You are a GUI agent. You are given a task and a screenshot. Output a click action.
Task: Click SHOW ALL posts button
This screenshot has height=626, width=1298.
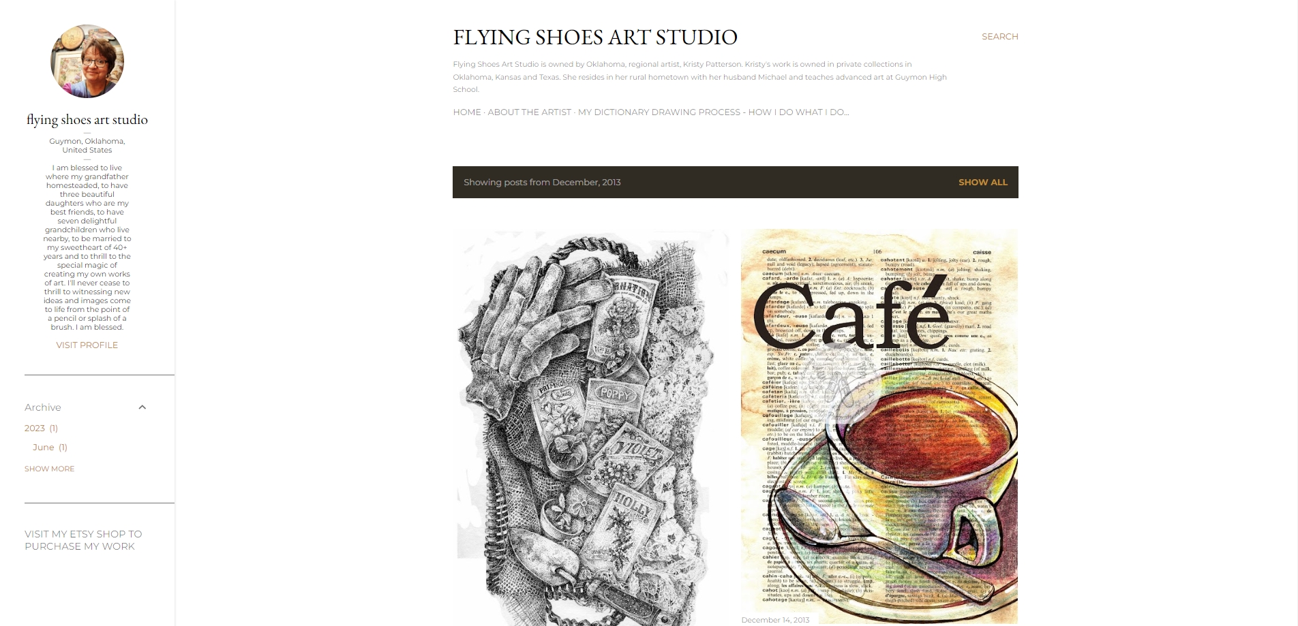pos(982,183)
